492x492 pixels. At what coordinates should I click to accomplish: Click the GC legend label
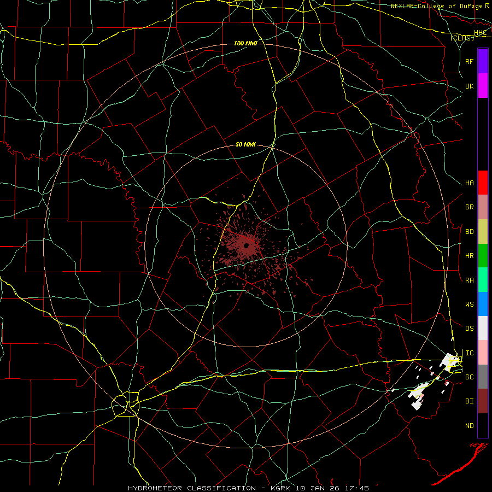469,377
